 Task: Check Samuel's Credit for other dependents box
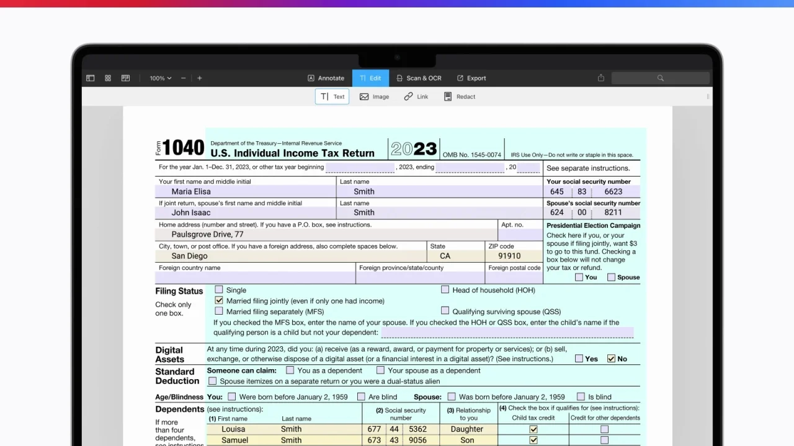pyautogui.click(x=605, y=440)
